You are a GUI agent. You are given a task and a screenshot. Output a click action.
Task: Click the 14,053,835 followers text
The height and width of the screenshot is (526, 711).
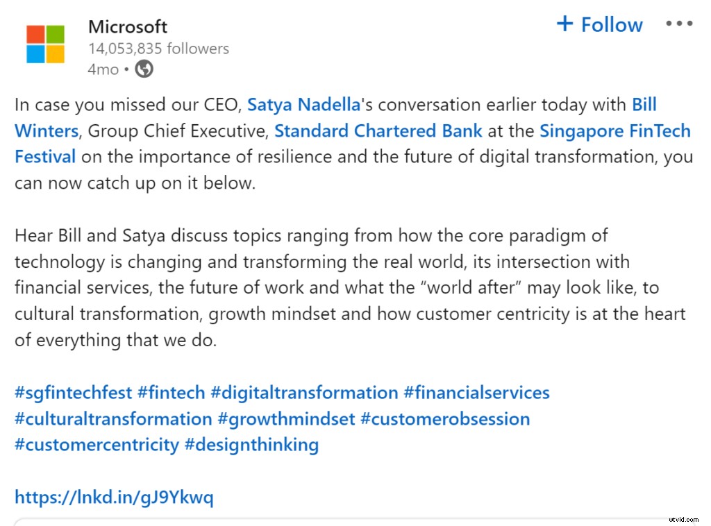158,49
